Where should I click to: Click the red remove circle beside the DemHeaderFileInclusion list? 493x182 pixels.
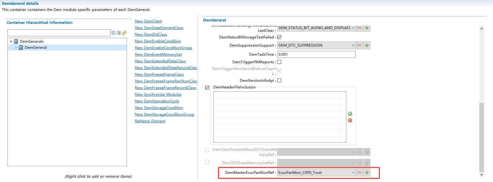[350, 120]
